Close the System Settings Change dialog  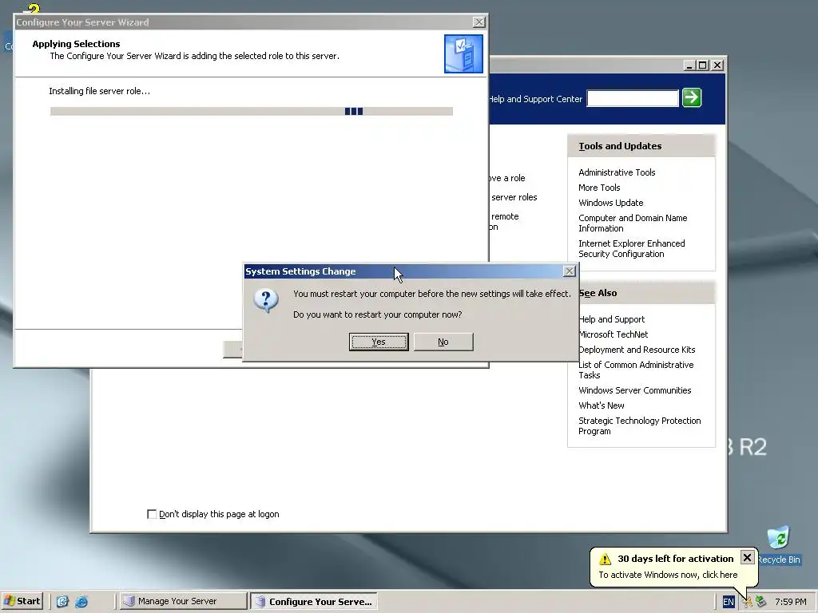pyautogui.click(x=569, y=271)
